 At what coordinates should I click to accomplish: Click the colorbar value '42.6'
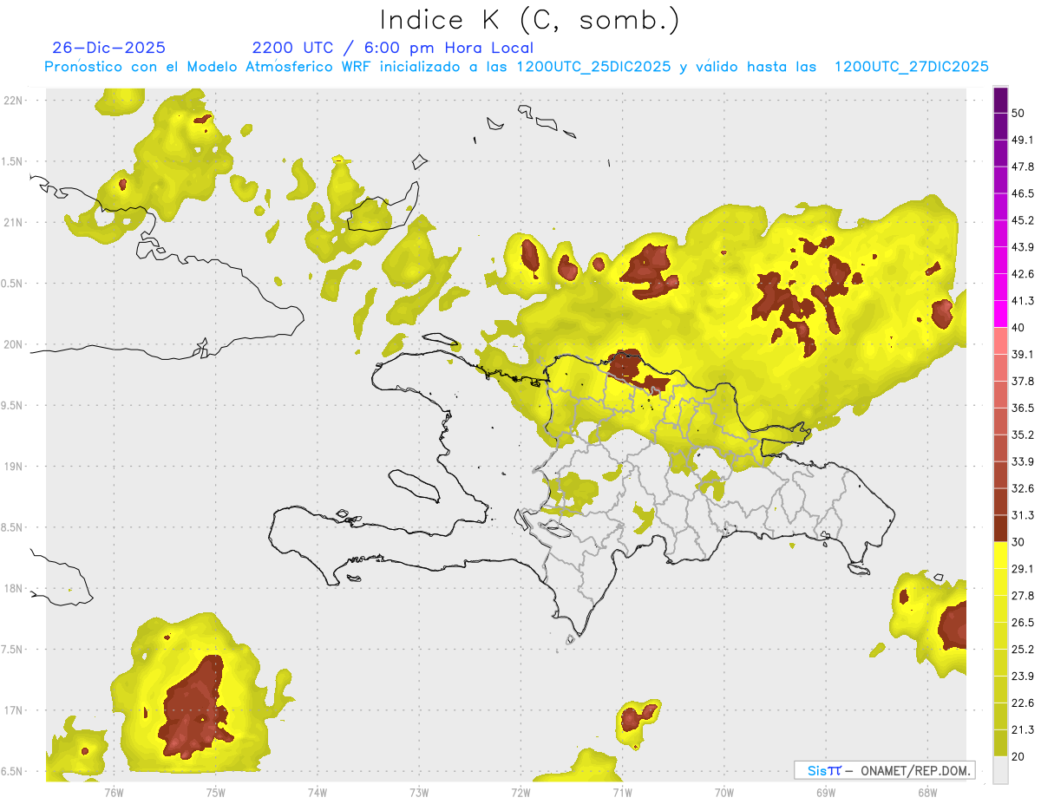(x=1023, y=274)
